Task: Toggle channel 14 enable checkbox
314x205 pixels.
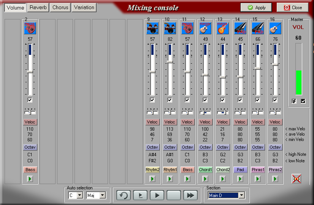Action: [240, 100]
